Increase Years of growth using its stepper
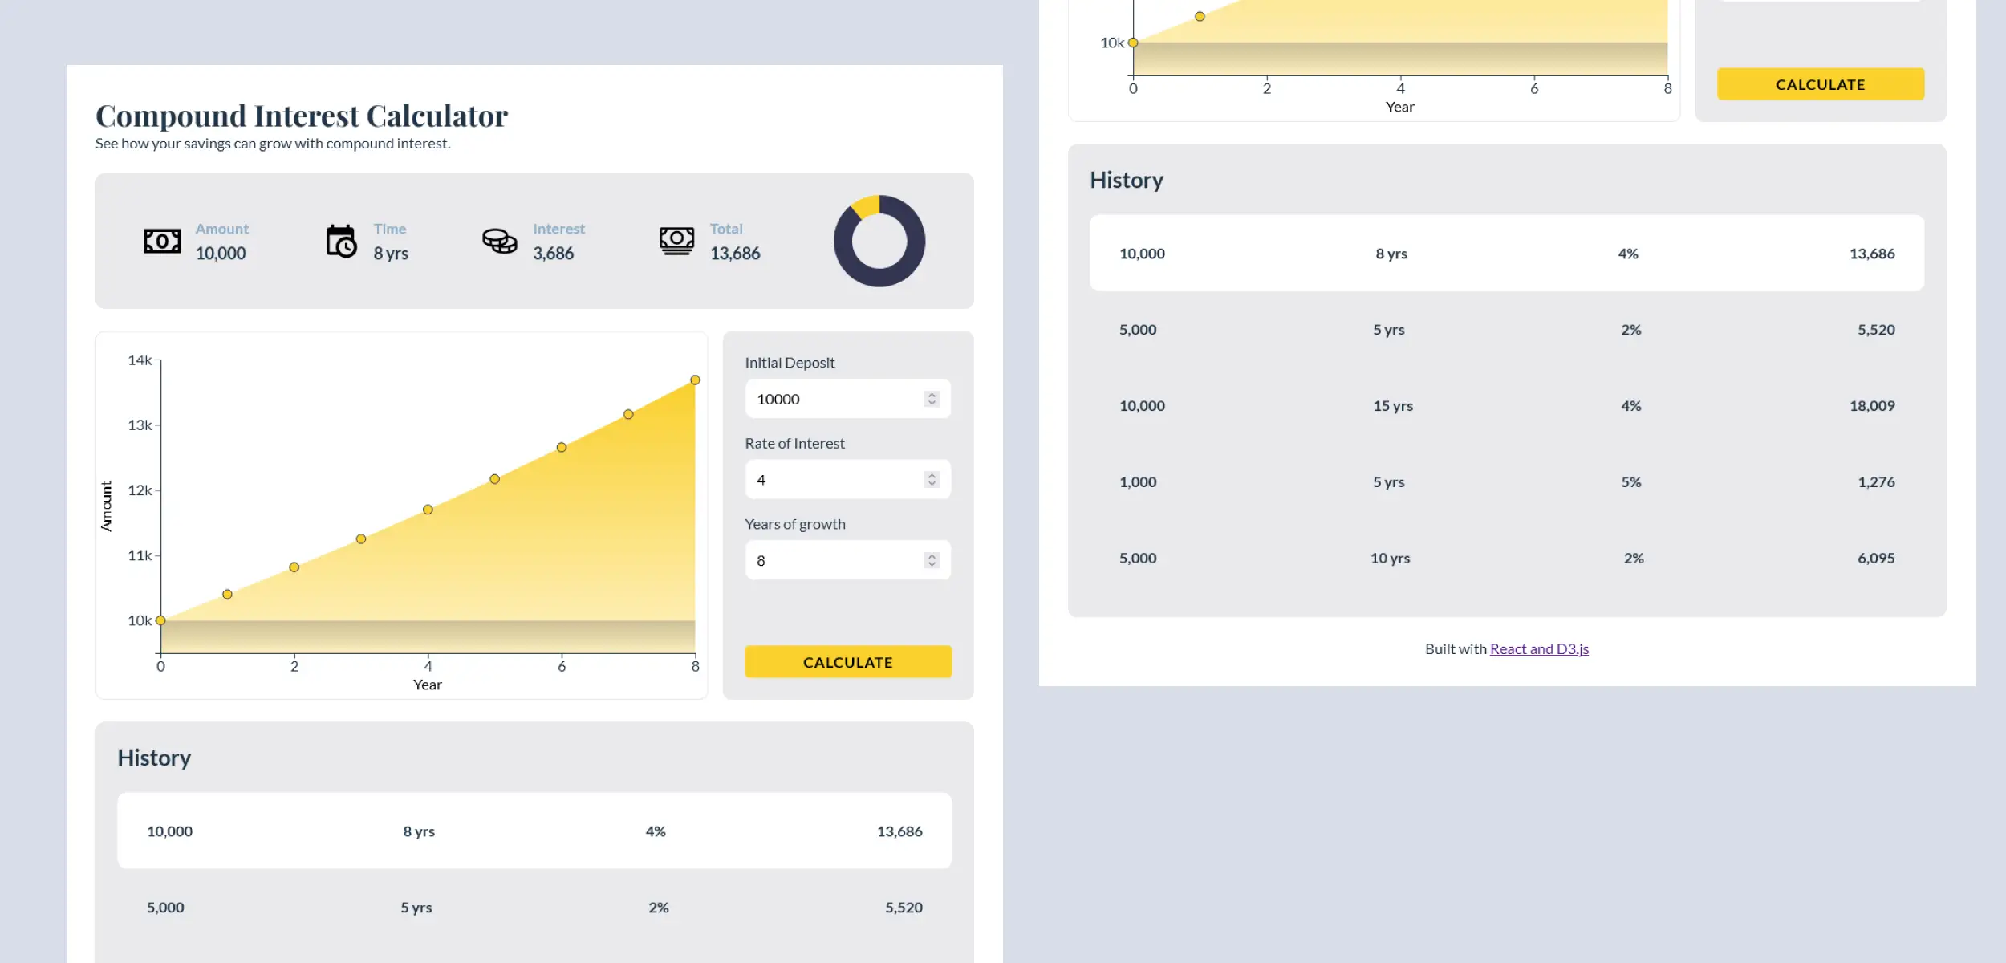 click(x=931, y=555)
